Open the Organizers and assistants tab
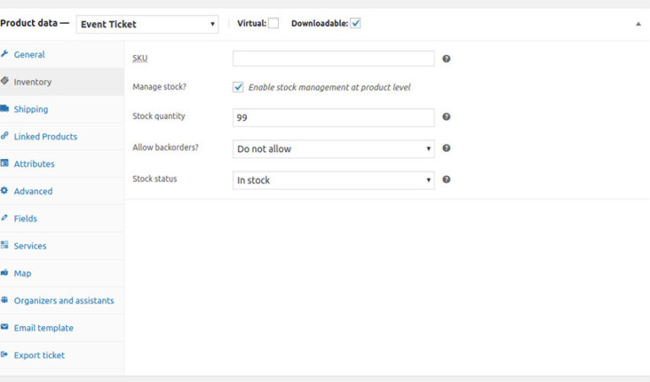650x382 pixels. click(63, 301)
